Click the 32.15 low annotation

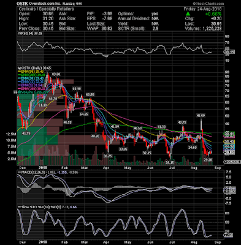point(147,153)
